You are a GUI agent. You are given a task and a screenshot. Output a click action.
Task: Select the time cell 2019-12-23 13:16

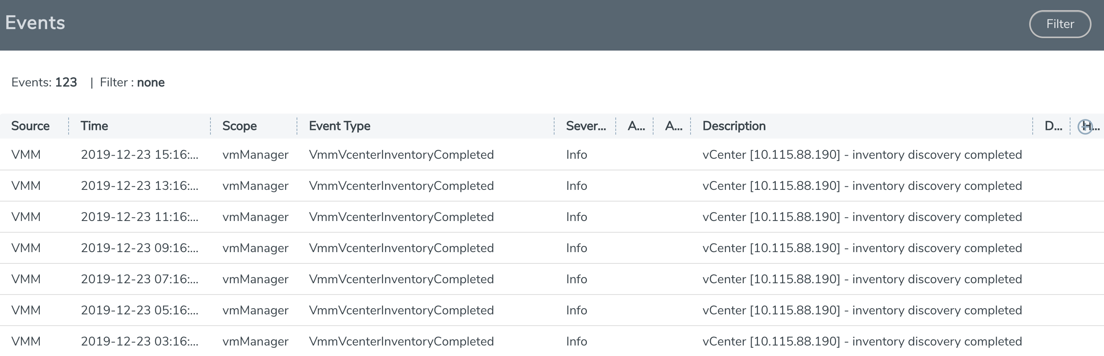pyautogui.click(x=140, y=186)
